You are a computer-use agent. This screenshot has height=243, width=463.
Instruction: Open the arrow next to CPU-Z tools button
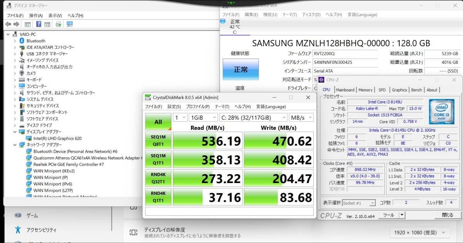pos(402,215)
